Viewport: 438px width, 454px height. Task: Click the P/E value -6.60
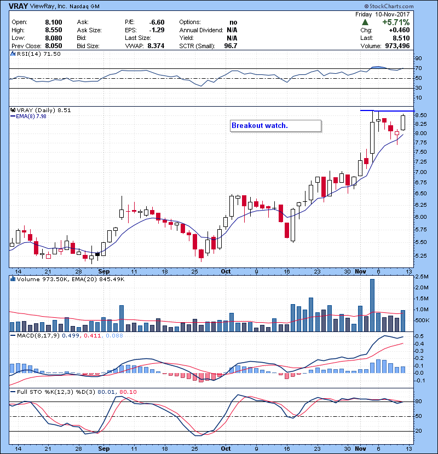[x=157, y=22]
